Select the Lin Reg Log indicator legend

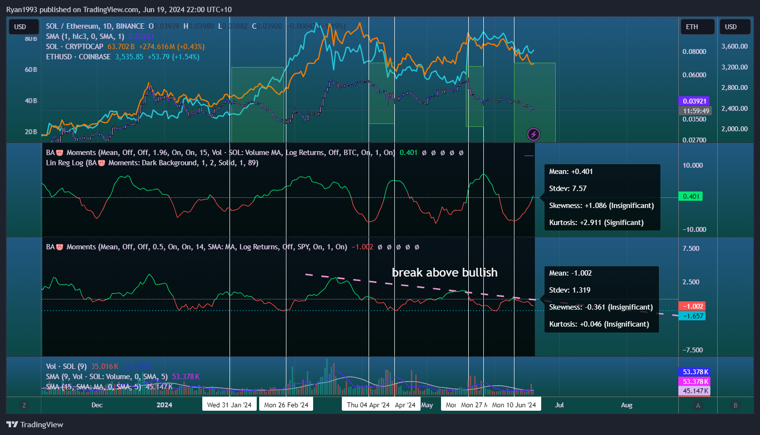point(152,163)
